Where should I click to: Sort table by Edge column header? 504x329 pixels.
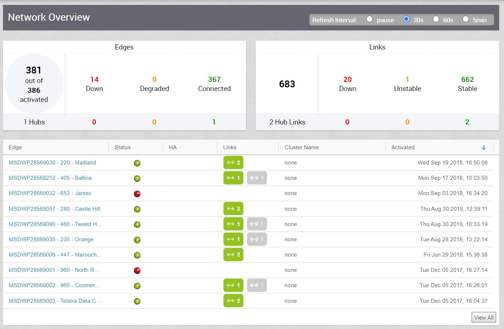click(15, 147)
